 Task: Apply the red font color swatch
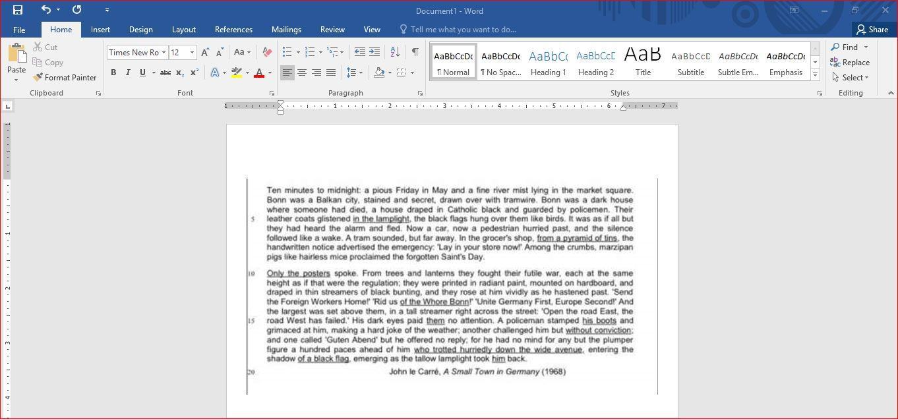259,72
